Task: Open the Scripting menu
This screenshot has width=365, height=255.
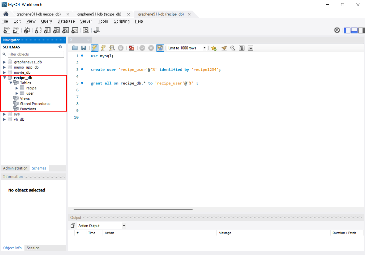Action: point(122,21)
